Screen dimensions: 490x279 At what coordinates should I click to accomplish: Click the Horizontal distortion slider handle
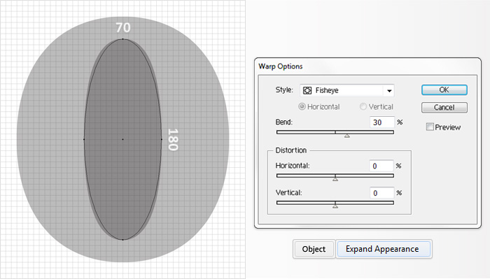pyautogui.click(x=335, y=179)
